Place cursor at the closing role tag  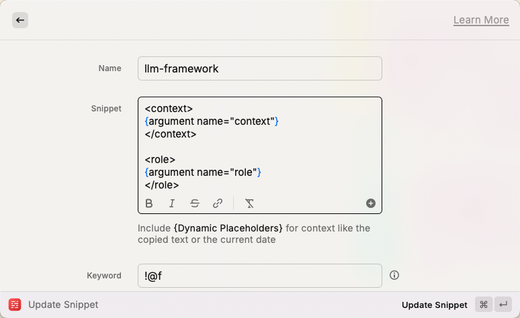tap(162, 185)
